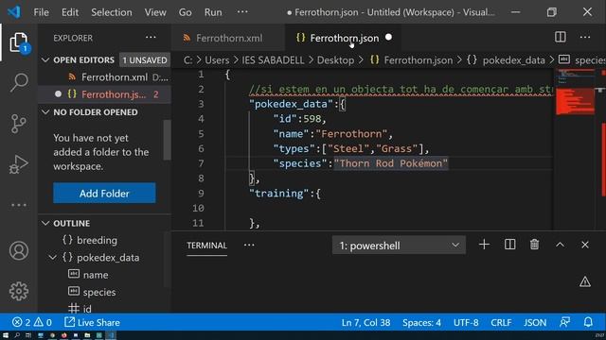The width and height of the screenshot is (606, 340).
Task: Open the Edit menu
Action: click(70, 12)
